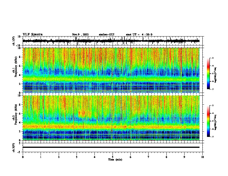Select the "start UT = 4:20:0" text
228x176 pixels.
click(139, 35)
